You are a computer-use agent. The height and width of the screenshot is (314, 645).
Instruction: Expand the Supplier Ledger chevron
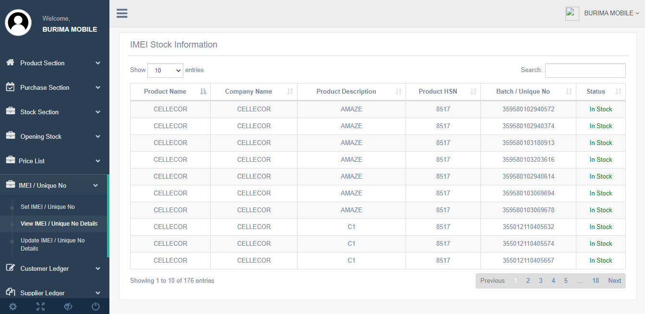97,293
